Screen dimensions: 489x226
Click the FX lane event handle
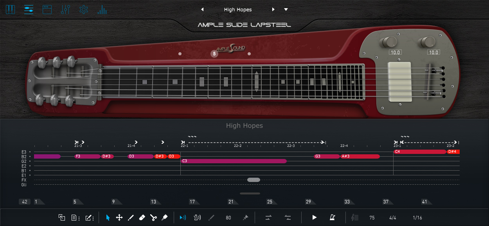click(x=253, y=180)
